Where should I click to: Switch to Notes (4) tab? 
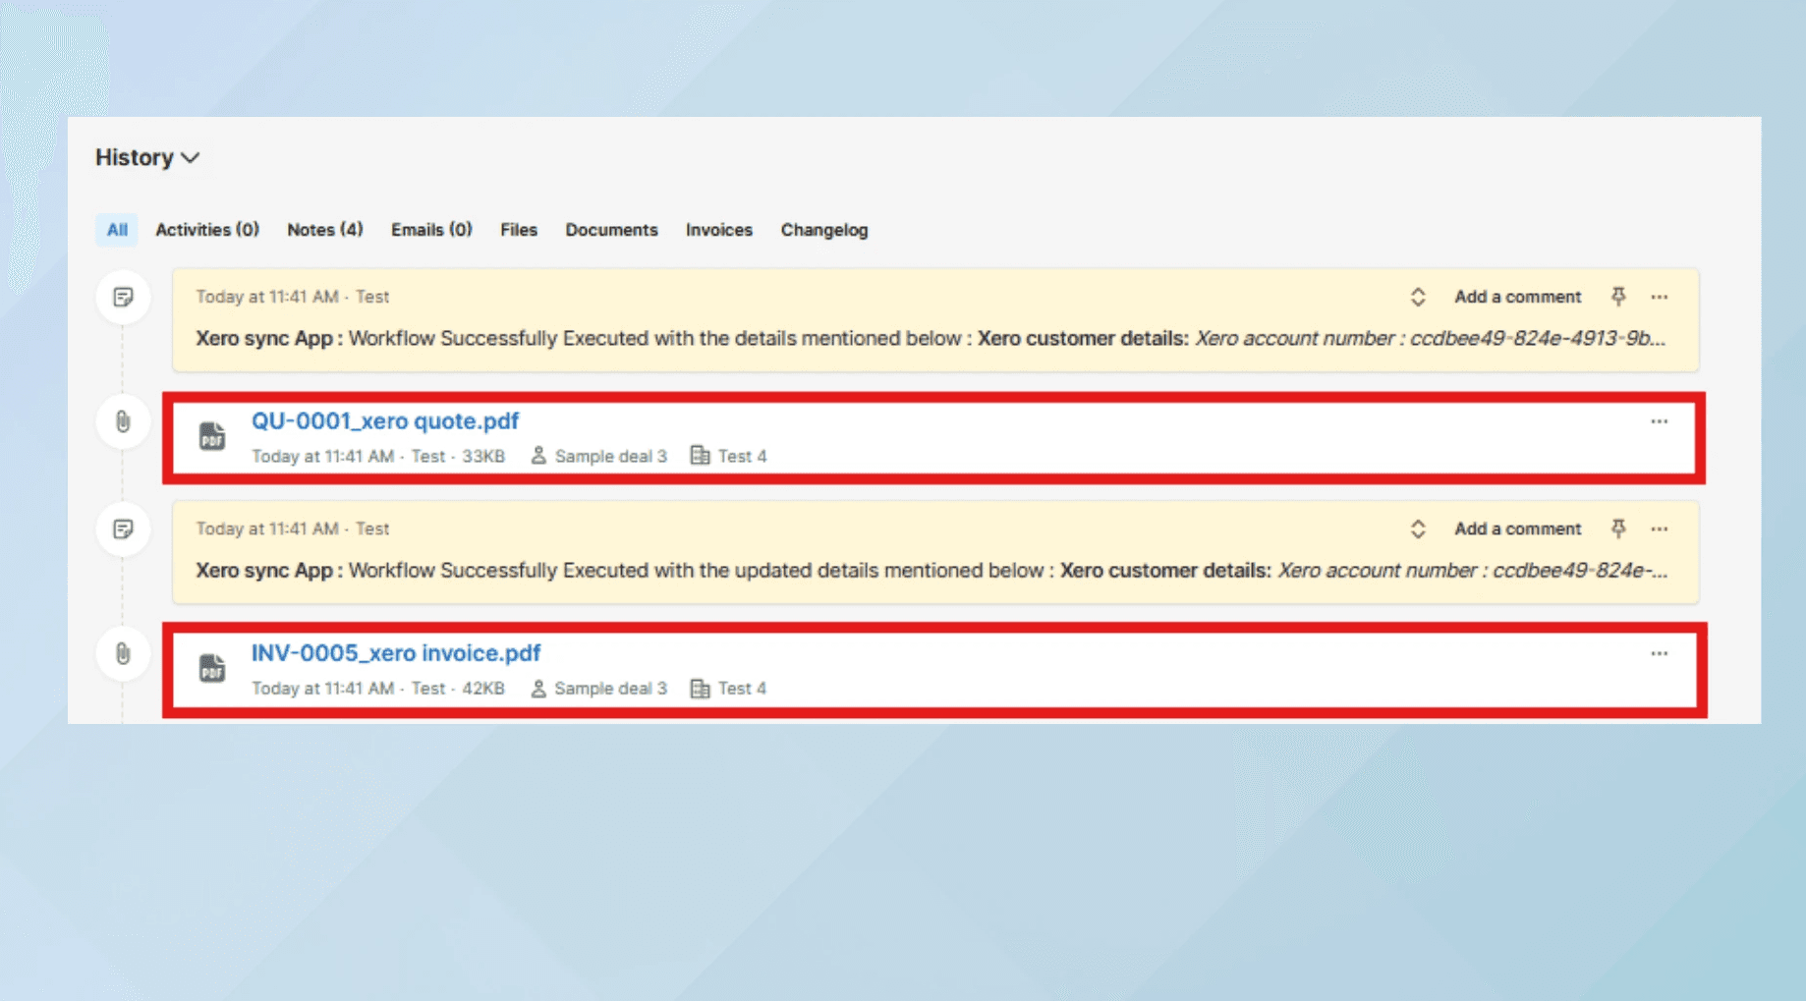[x=325, y=230]
